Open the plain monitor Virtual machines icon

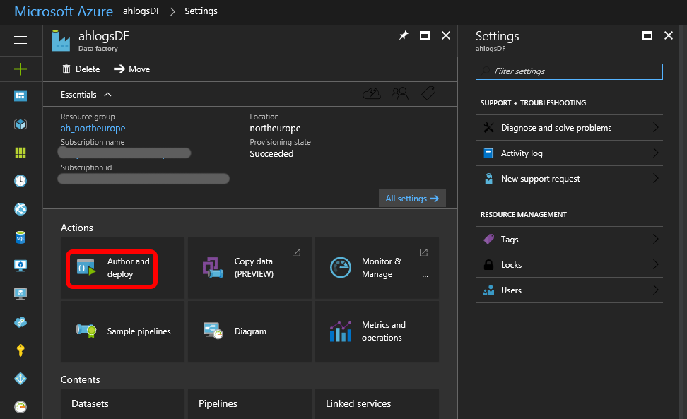coord(20,294)
